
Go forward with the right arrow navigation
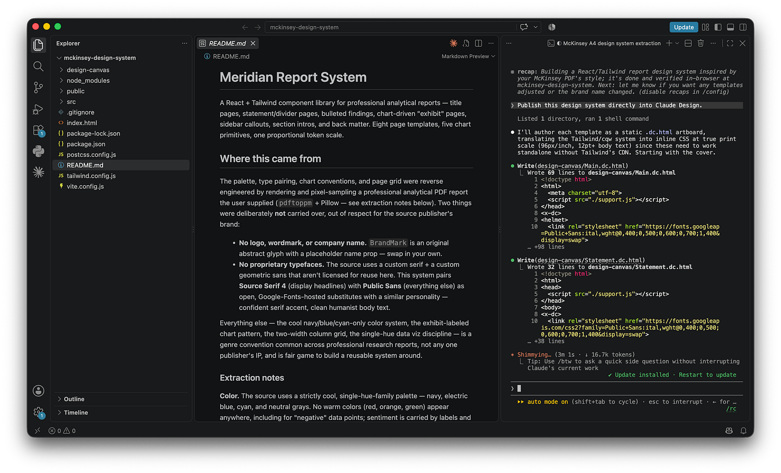click(x=257, y=27)
